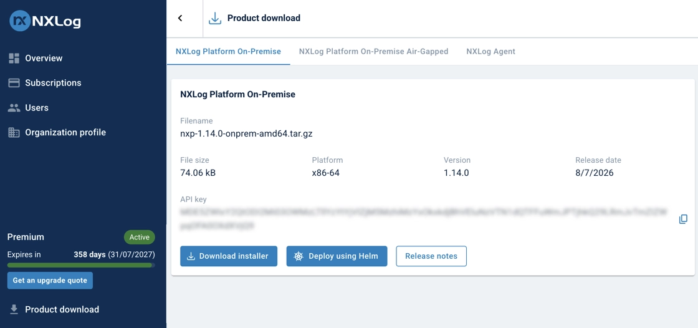This screenshot has width=698, height=328.
Task: Click the NXLog logo
Action: click(x=45, y=21)
